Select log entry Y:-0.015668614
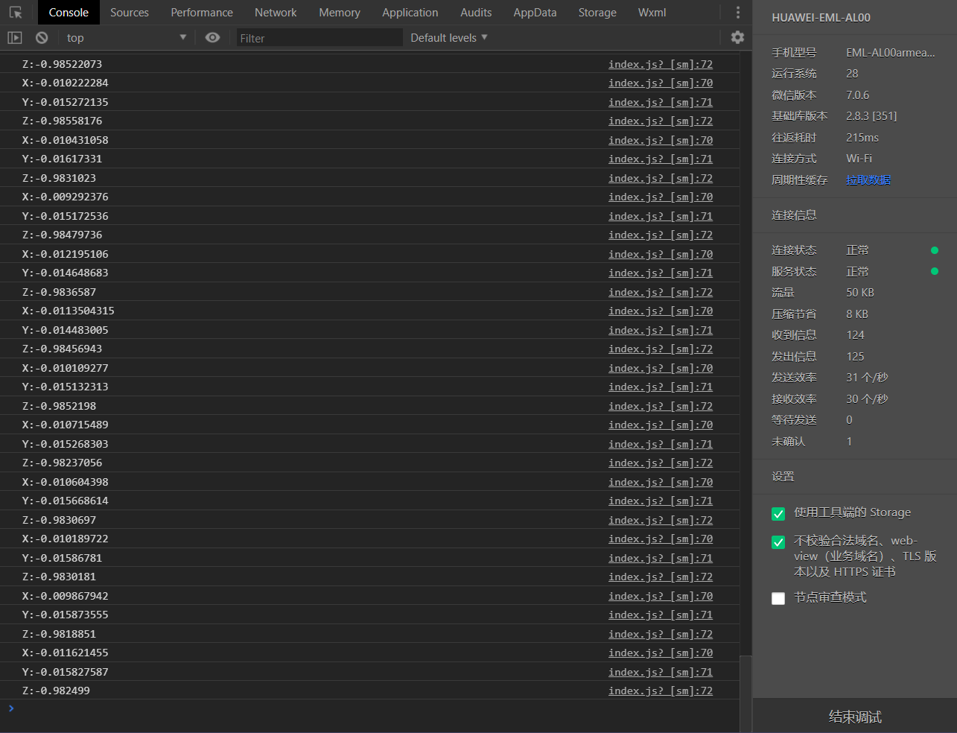 [x=66, y=501]
